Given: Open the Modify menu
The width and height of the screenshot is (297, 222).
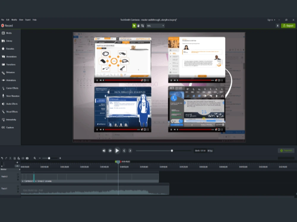Looking at the screenshot, I should (14, 20).
